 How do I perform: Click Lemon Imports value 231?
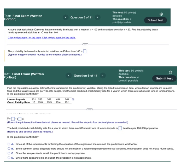[x=34, y=99]
